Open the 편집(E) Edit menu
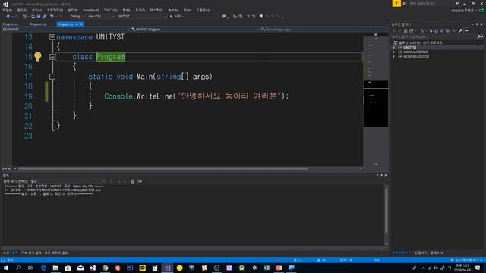Viewport: 486px width, 273px height. pyautogui.click(x=22, y=10)
